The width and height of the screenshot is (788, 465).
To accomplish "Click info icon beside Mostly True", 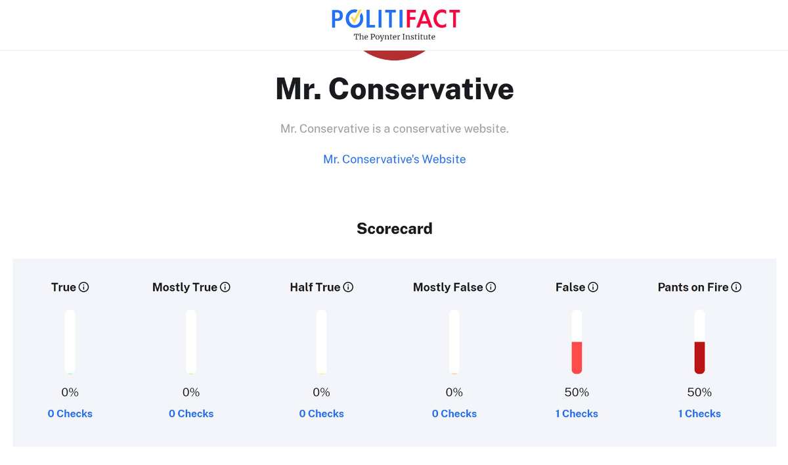I will tap(225, 287).
